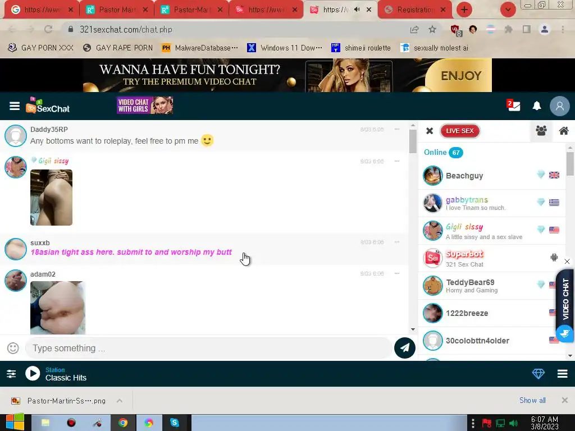The image size is (575, 431).
Task: Open the emoji picker
Action: tap(13, 348)
